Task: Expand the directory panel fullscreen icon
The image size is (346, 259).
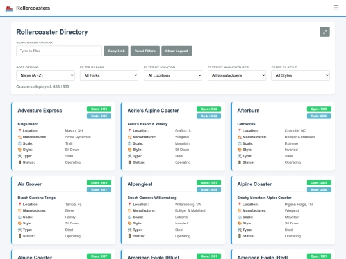Action: (x=325, y=32)
